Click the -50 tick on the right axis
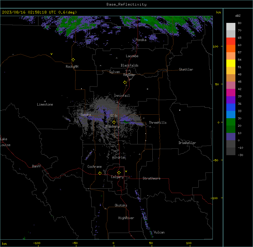This screenshot has width=253, height=247. click(215, 160)
